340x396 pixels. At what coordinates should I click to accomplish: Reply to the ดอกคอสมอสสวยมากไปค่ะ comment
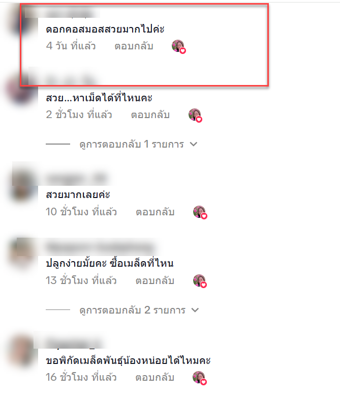tap(134, 46)
